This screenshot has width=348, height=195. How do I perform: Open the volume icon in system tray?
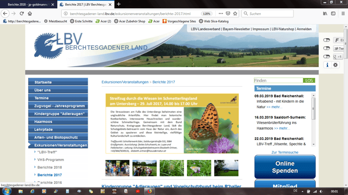click(321, 192)
